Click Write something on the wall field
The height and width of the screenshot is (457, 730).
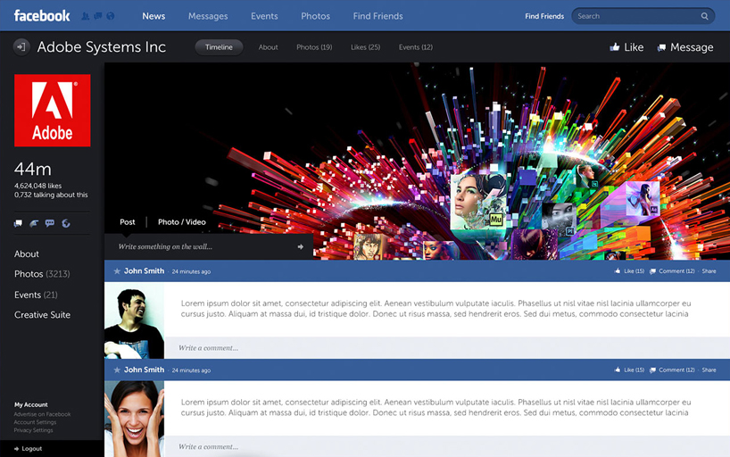[209, 247]
